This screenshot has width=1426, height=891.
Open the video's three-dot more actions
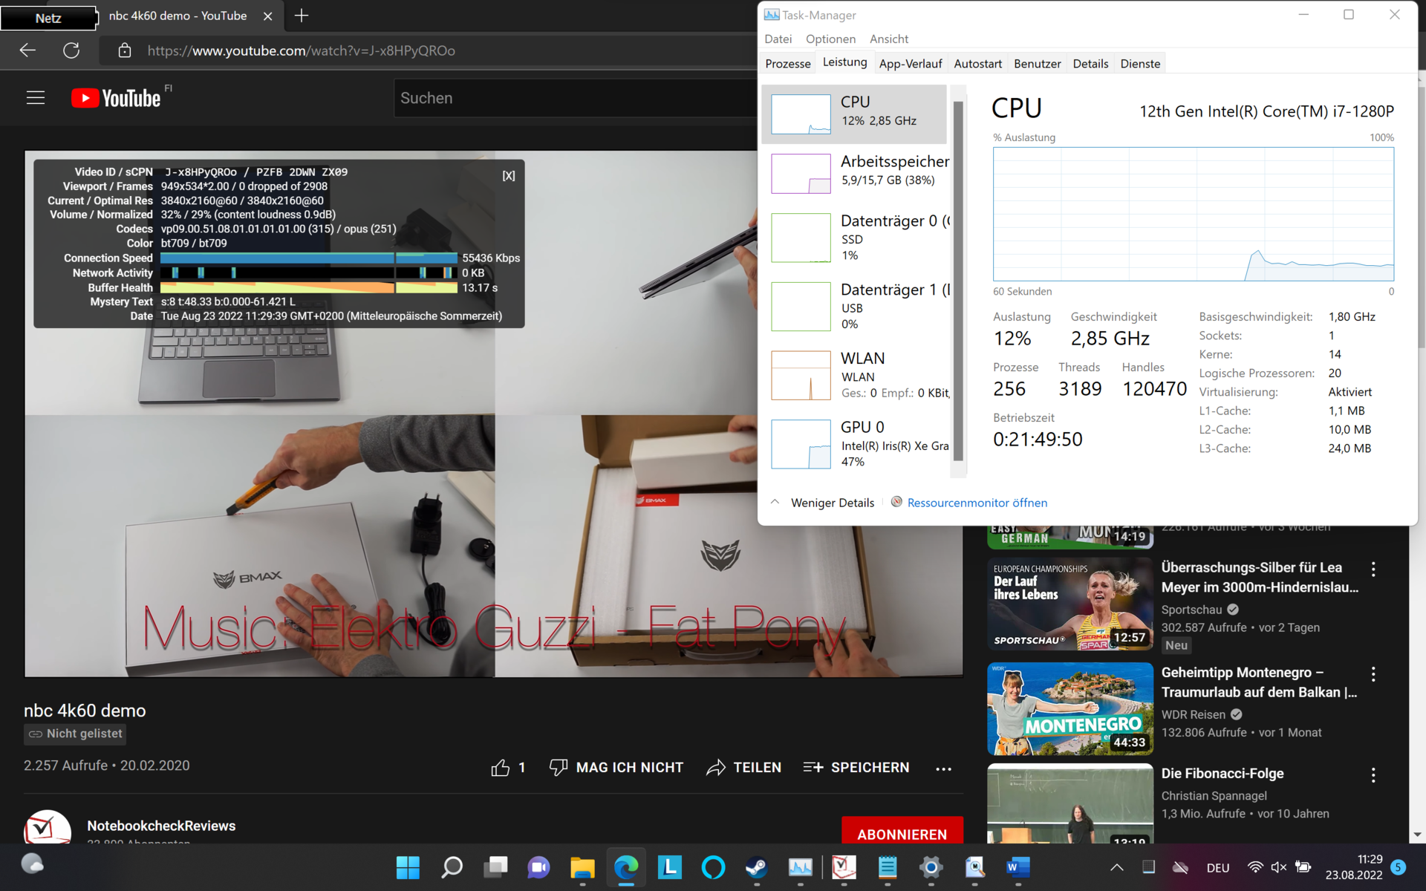tap(943, 768)
